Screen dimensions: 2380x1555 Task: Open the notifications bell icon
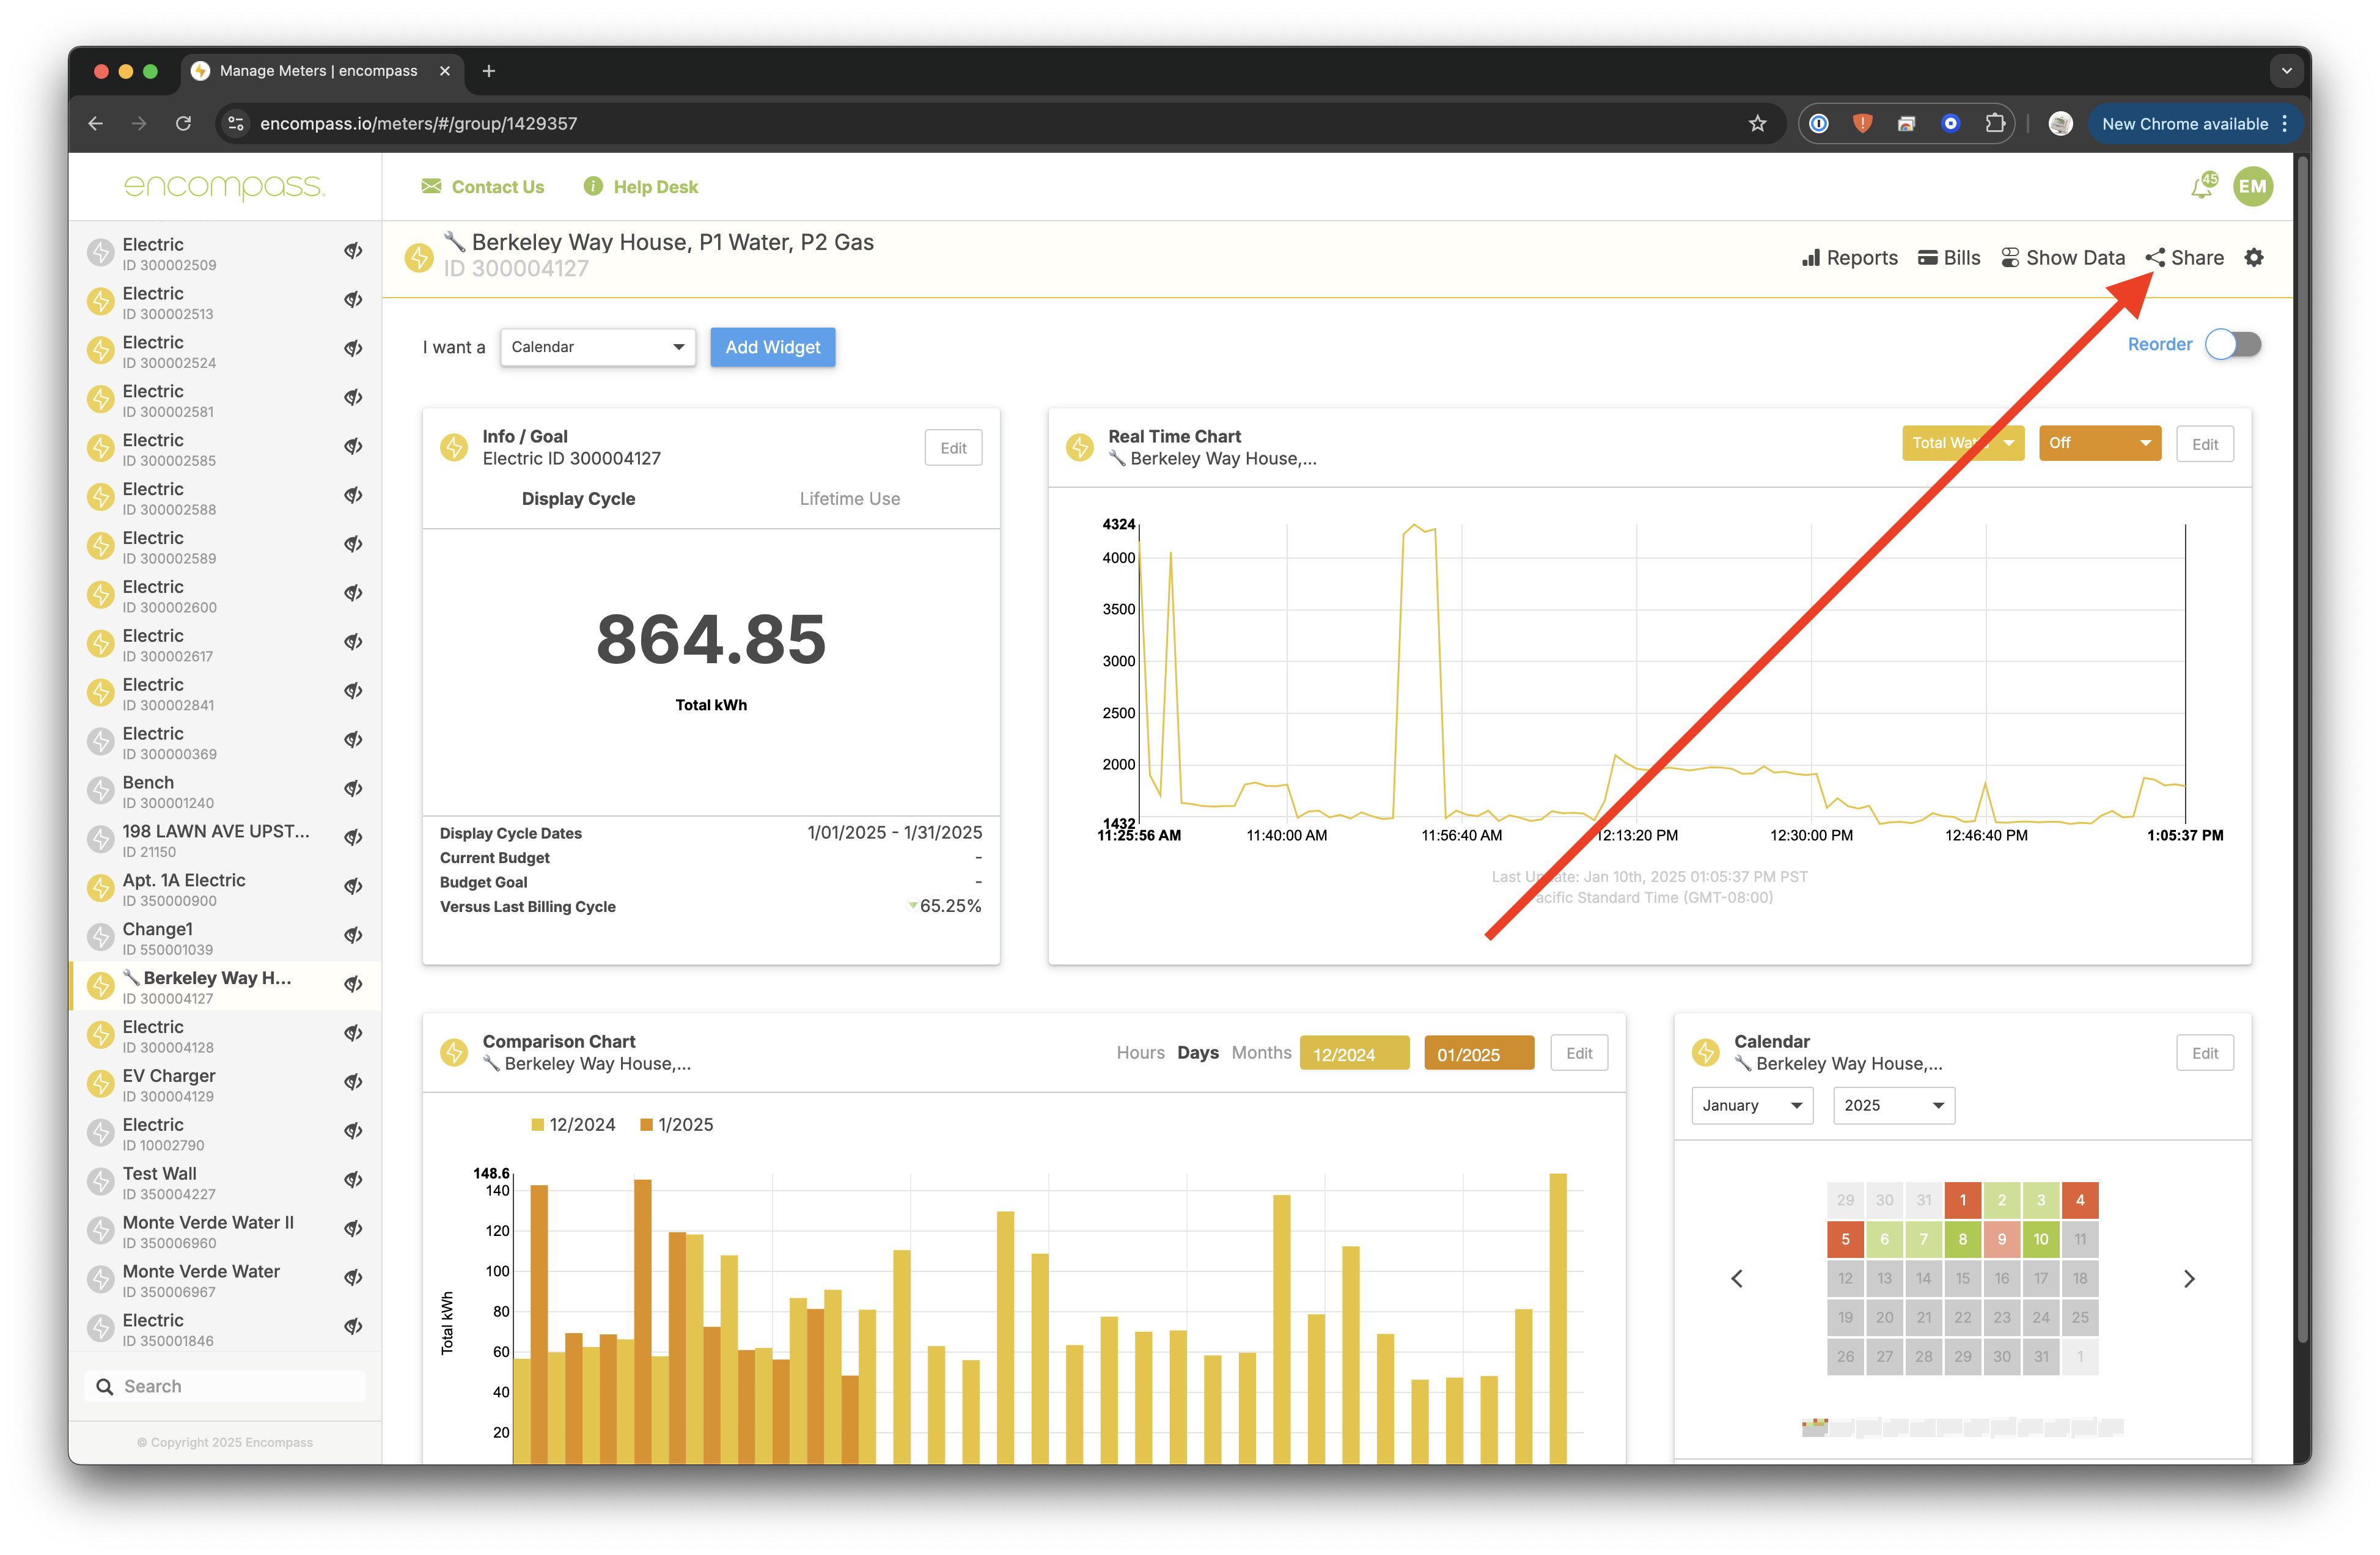coord(2201,187)
